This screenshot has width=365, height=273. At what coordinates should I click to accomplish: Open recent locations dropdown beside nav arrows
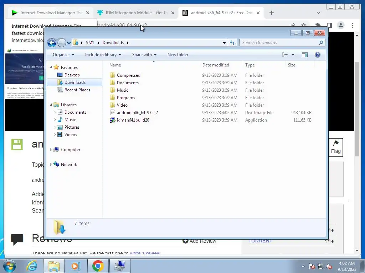coord(69,43)
